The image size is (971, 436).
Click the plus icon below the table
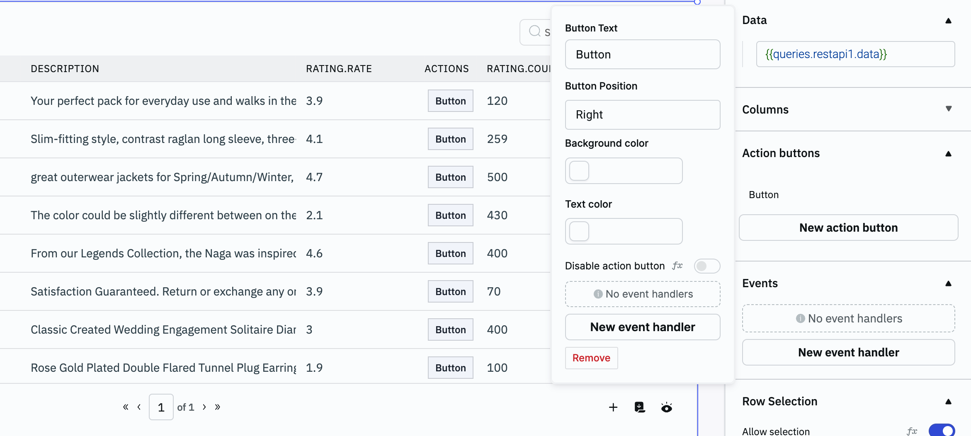[x=613, y=407]
